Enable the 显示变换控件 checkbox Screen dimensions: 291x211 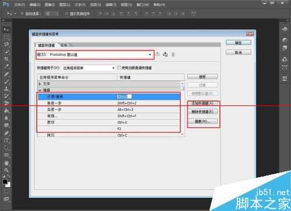click(x=66, y=13)
